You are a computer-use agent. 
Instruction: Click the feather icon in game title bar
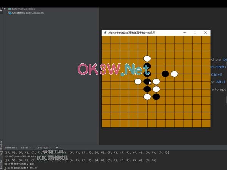[105, 33]
